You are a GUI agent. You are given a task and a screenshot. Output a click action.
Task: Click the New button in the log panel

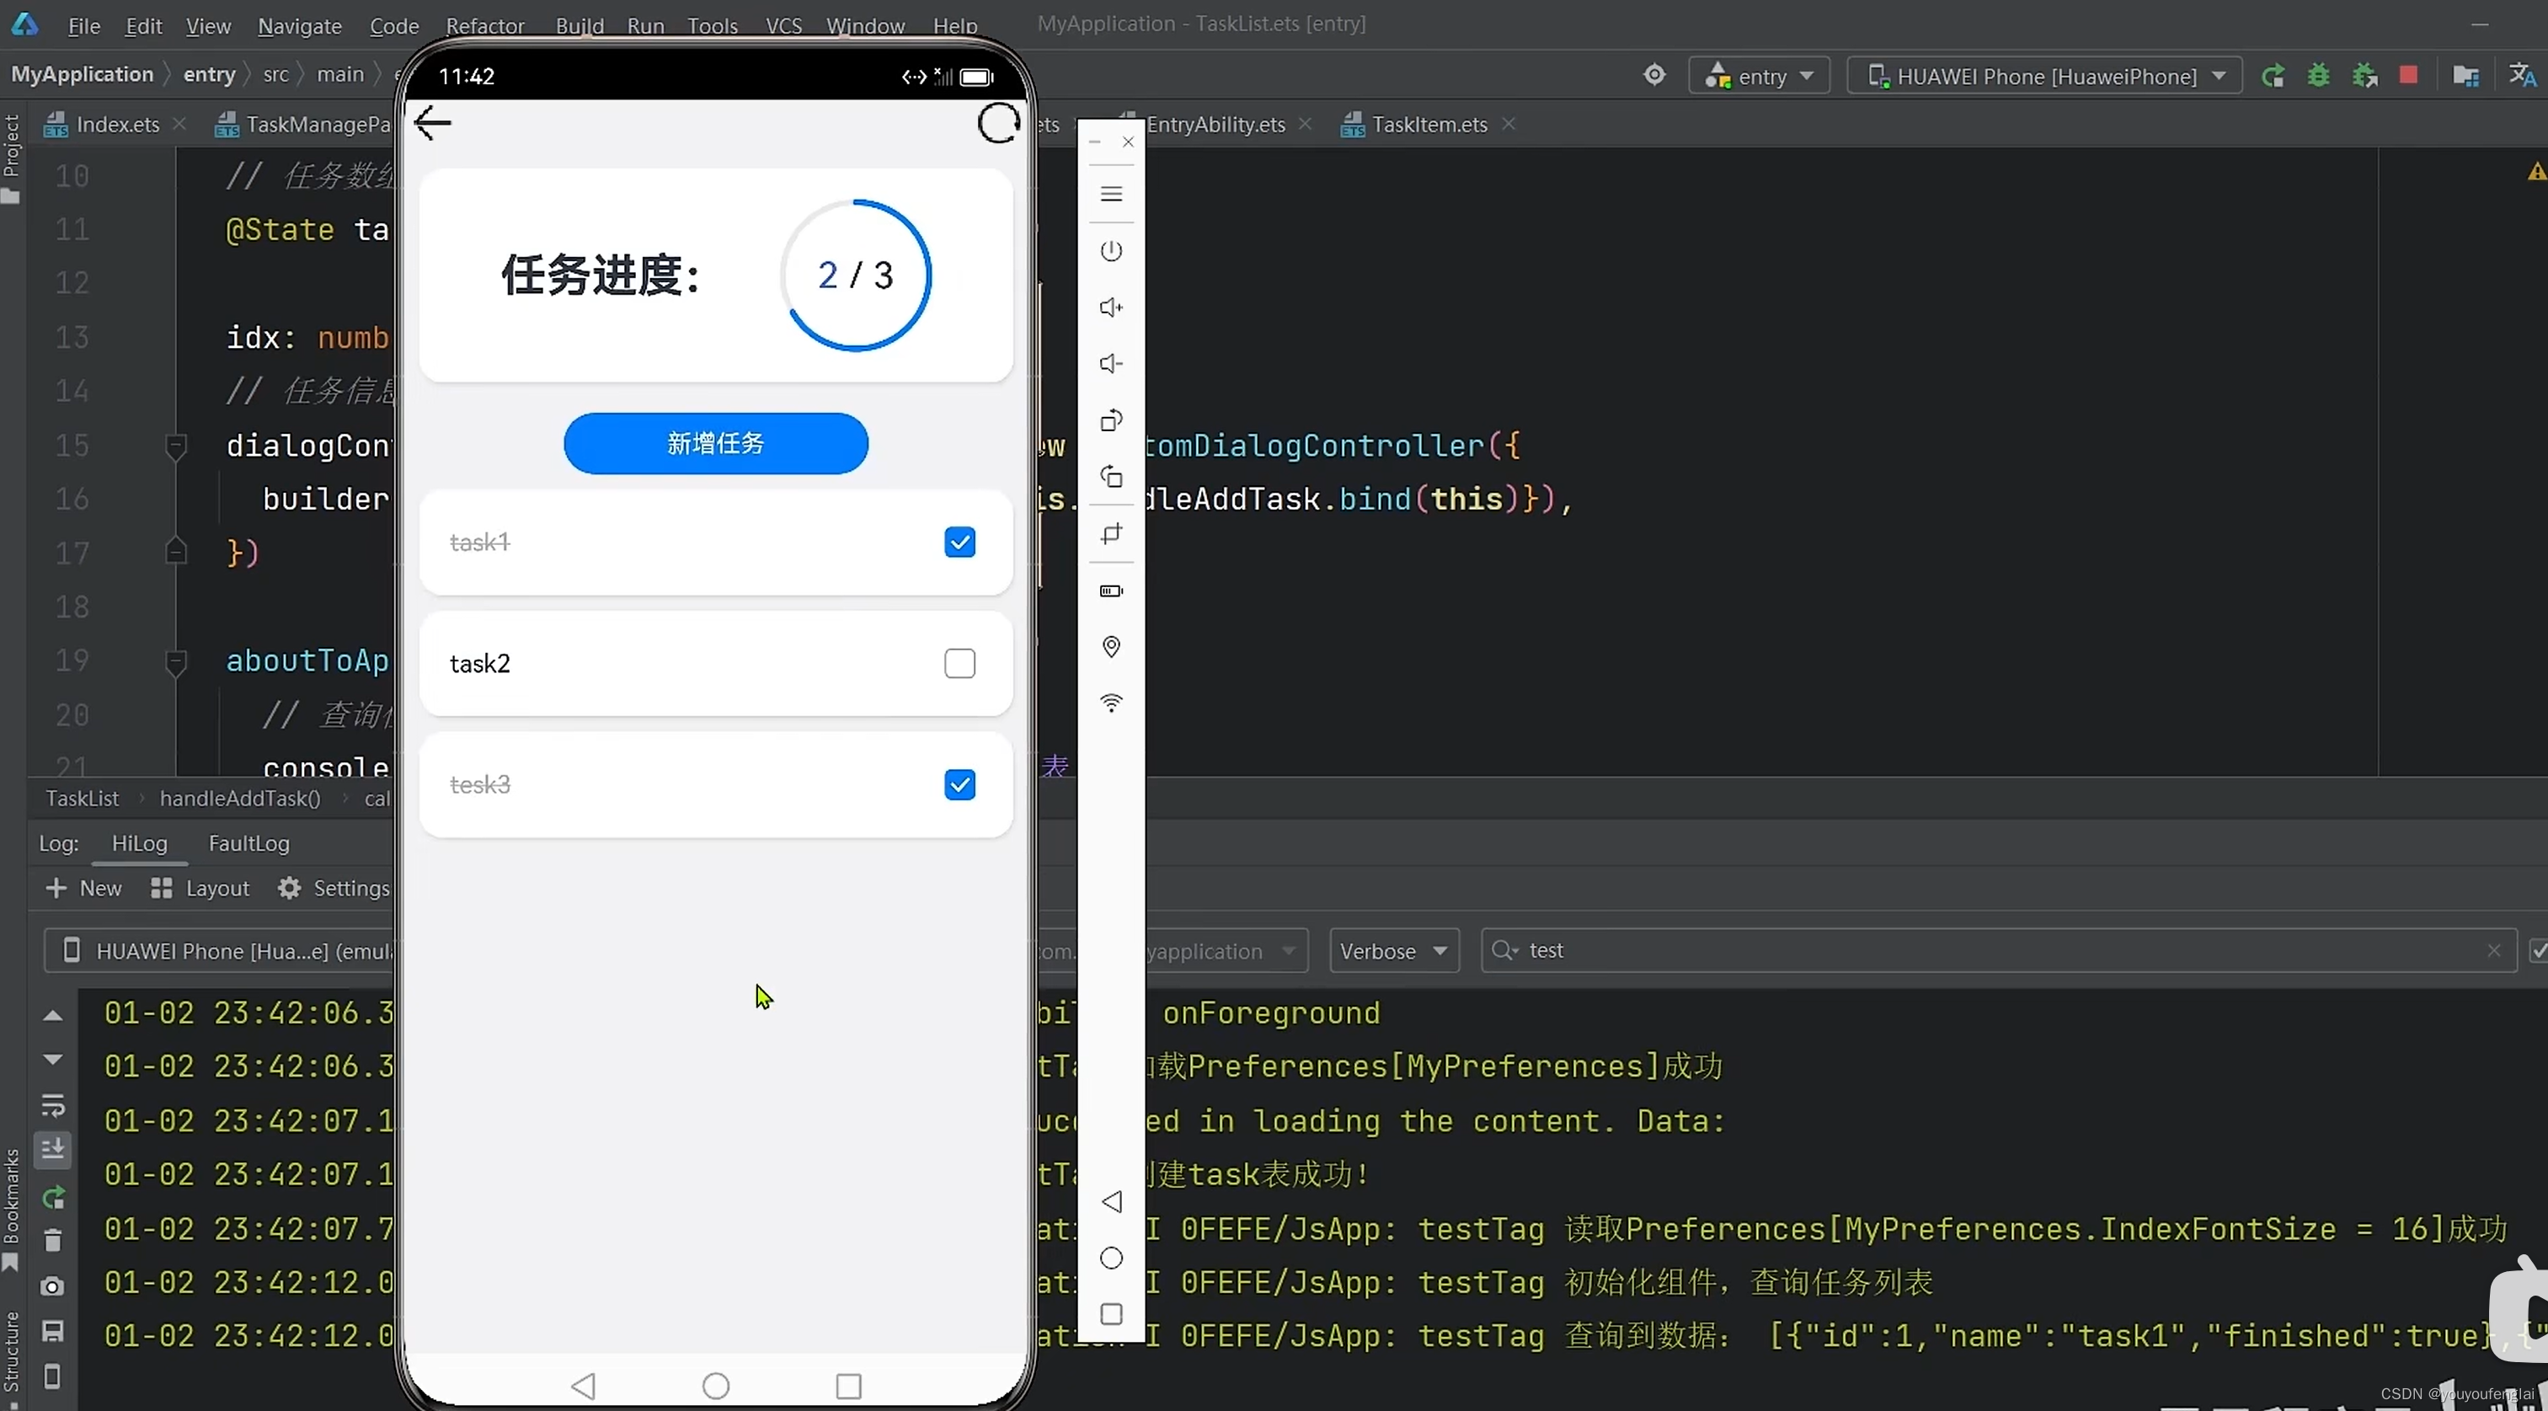tap(84, 889)
